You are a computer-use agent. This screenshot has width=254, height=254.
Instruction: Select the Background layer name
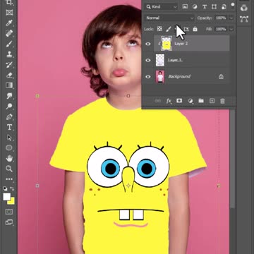179,76
